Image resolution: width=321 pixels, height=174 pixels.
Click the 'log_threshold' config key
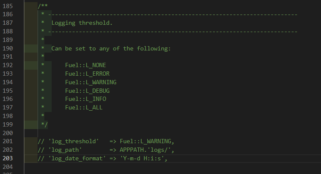coord(73,141)
